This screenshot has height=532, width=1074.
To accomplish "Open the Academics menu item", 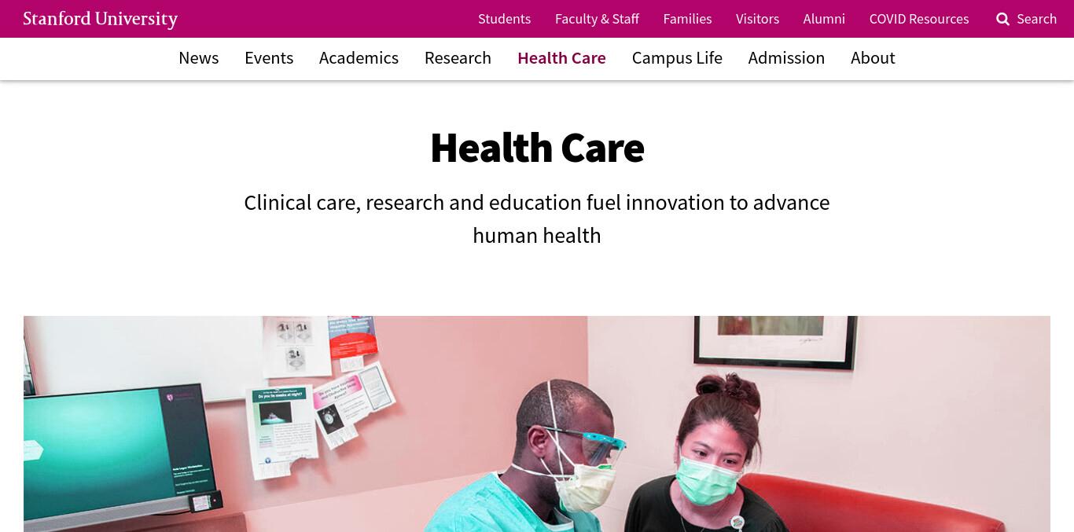I will point(359,58).
